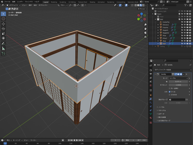This screenshot has height=145, width=193.
Task: Activate the Move tool
Action: pos(3,24)
